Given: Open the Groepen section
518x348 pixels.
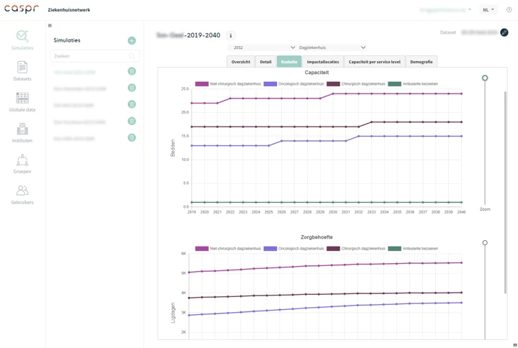Looking at the screenshot, I should pyautogui.click(x=22, y=163).
